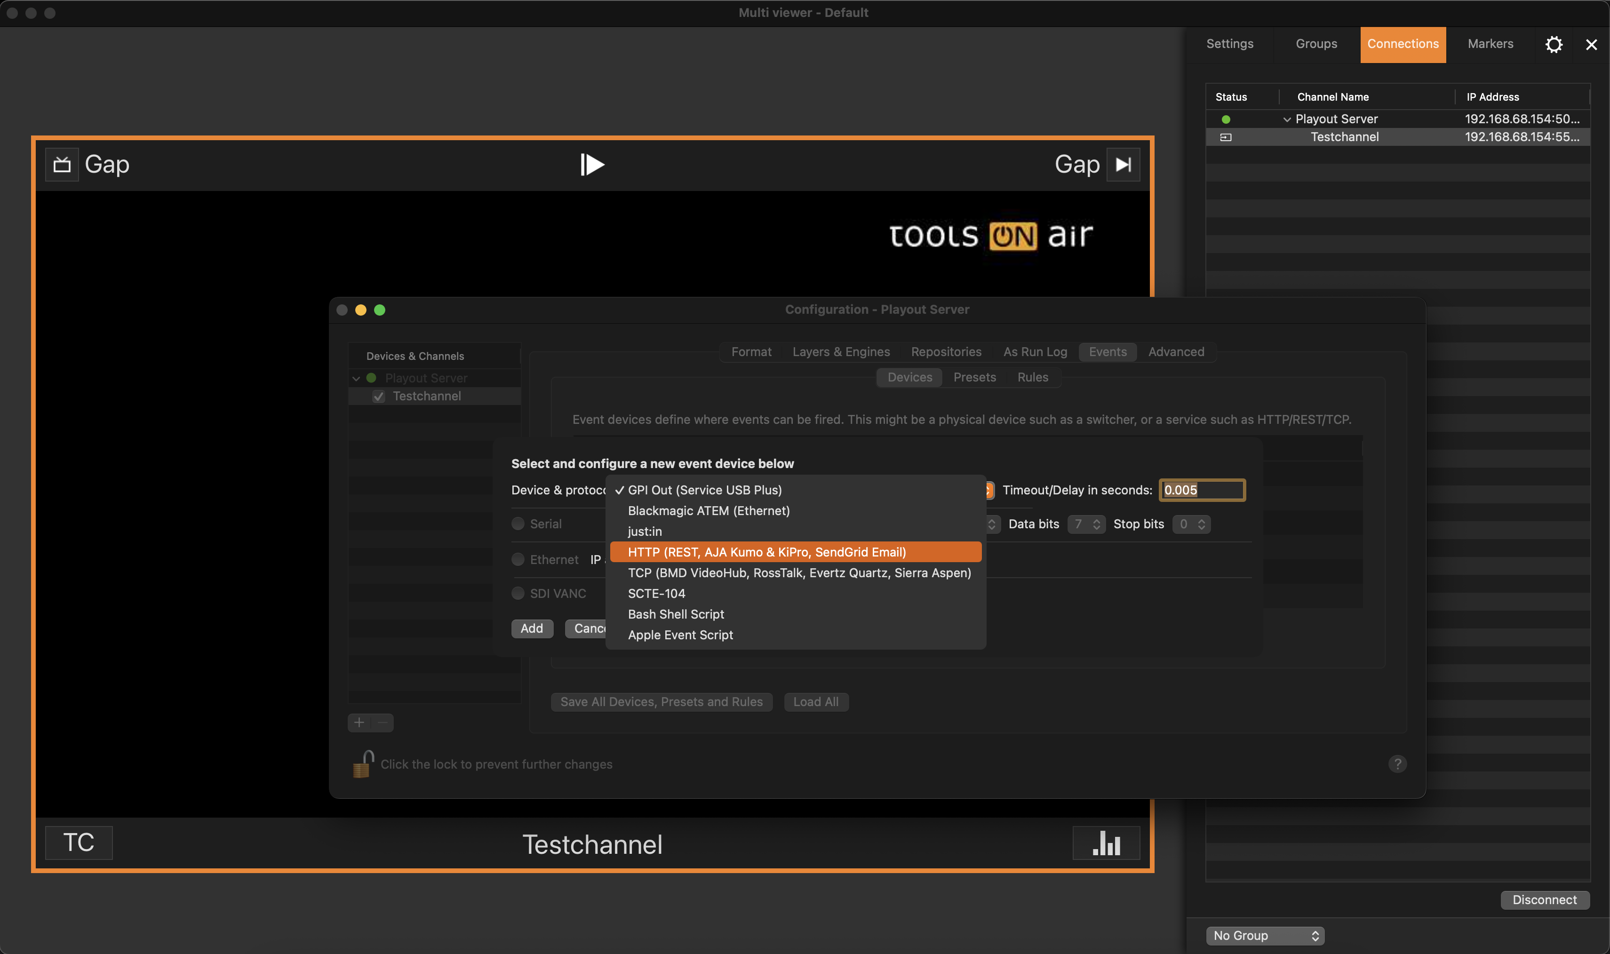Viewport: 1610px width, 954px height.
Task: Open the Data bits stepper dropdown
Action: [1086, 524]
